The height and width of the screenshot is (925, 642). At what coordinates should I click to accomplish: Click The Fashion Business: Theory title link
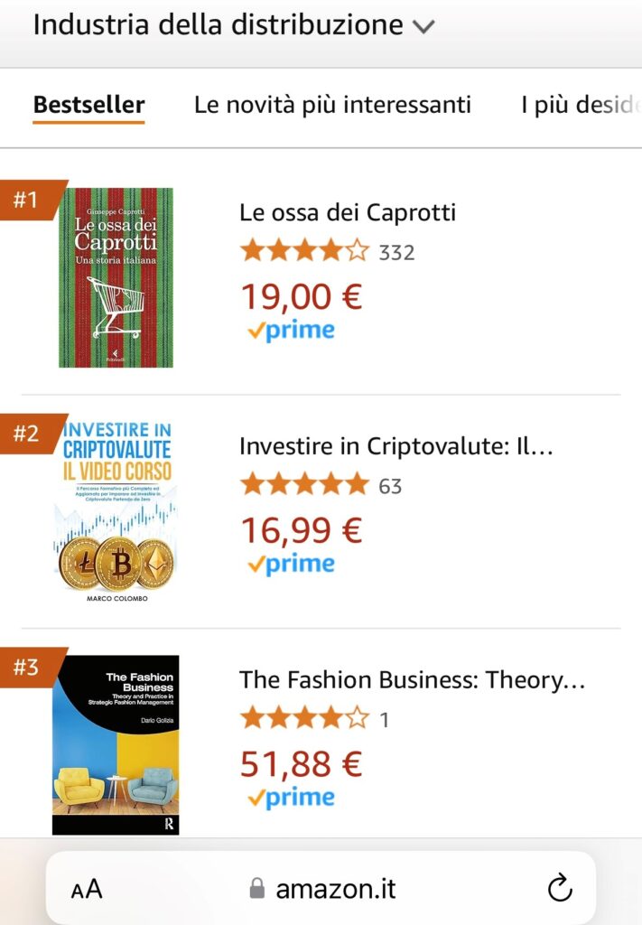pyautogui.click(x=412, y=679)
